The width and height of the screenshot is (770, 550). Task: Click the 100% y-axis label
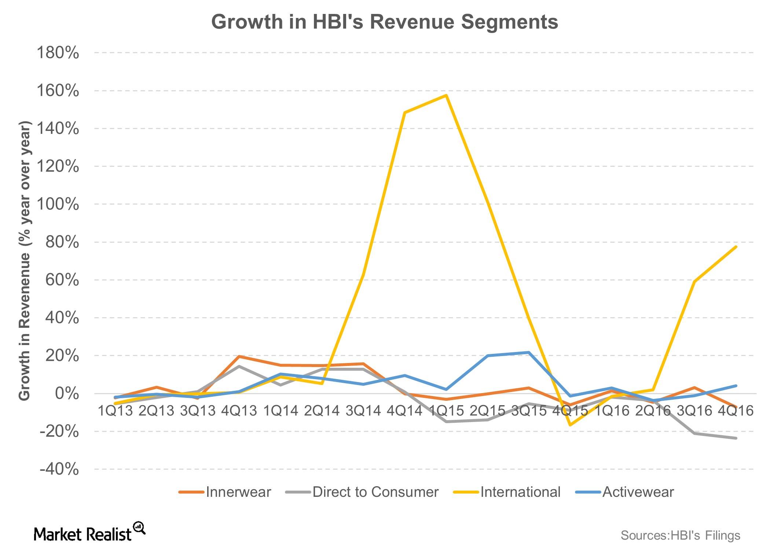click(x=58, y=204)
